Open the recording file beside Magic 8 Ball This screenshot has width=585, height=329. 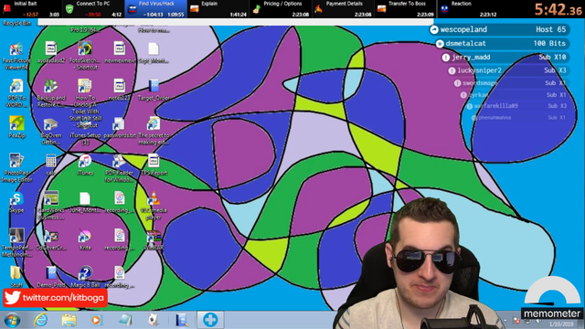click(x=120, y=277)
